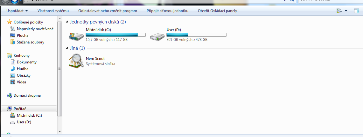The width and height of the screenshot is (363, 137).
Task: Collapse the Jiná group header
Action: point(67,49)
